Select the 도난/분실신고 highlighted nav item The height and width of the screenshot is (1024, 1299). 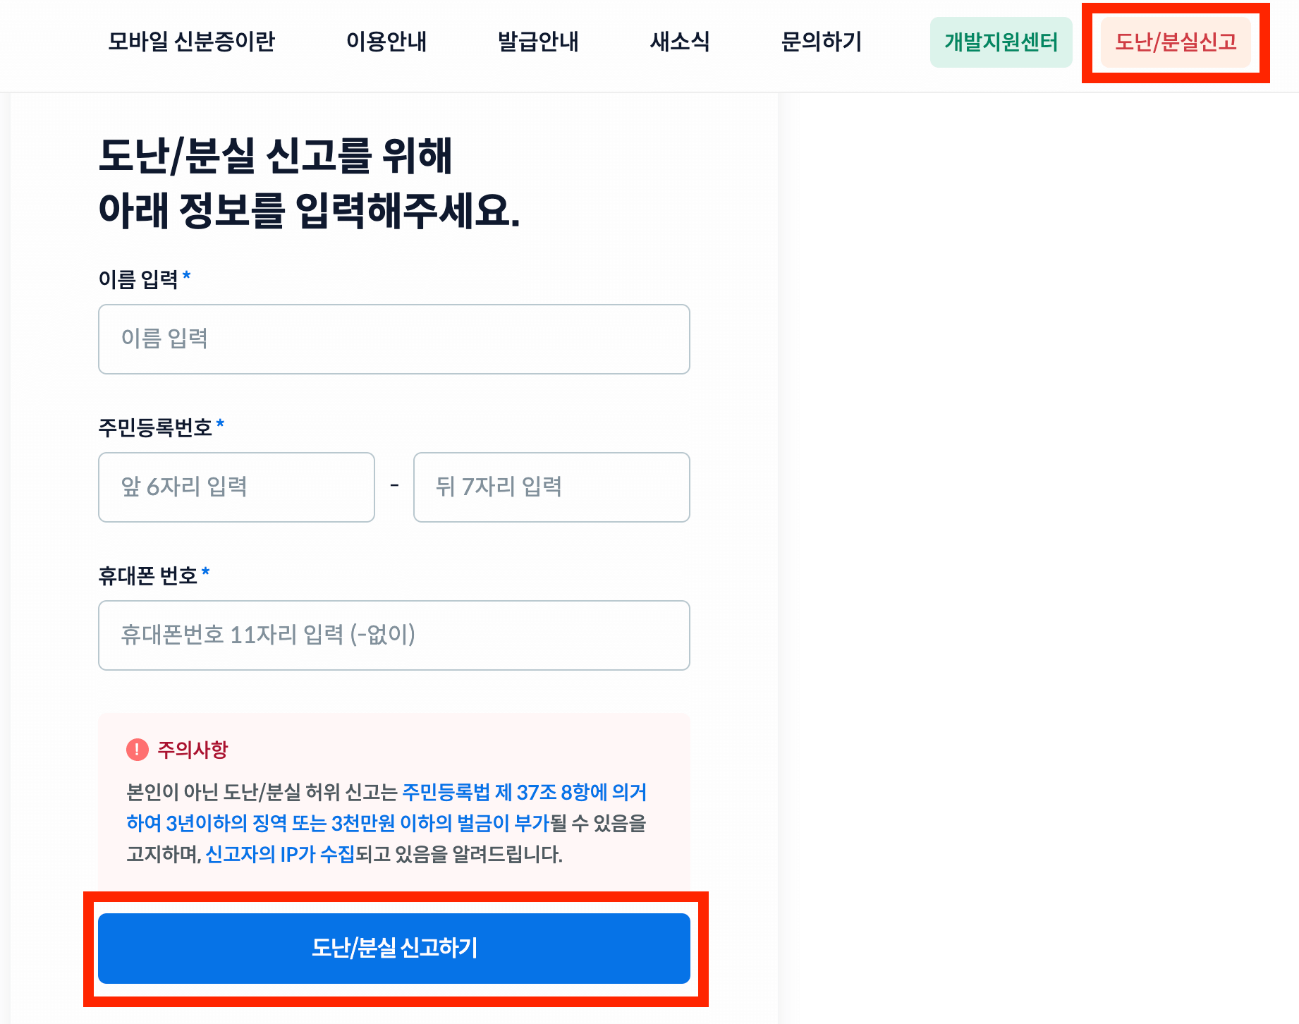click(x=1176, y=42)
